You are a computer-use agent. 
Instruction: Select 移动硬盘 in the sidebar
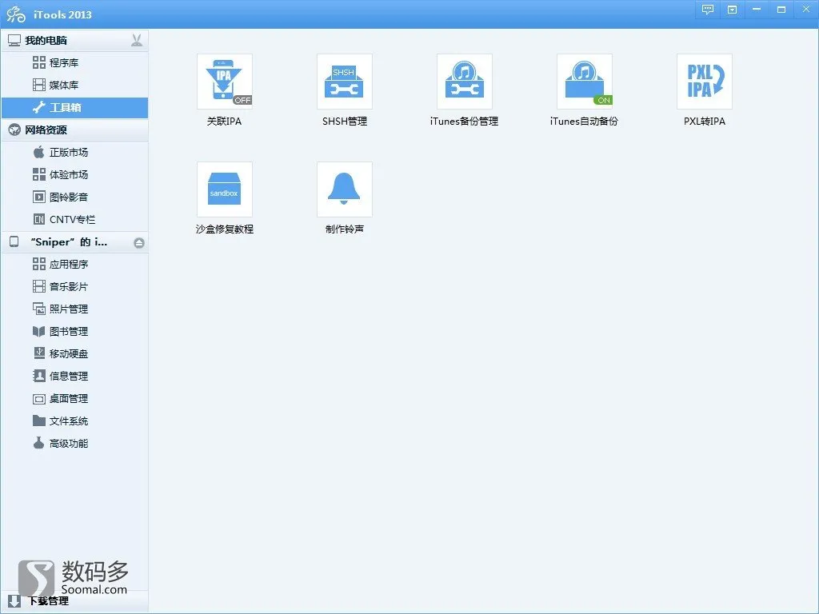74,354
